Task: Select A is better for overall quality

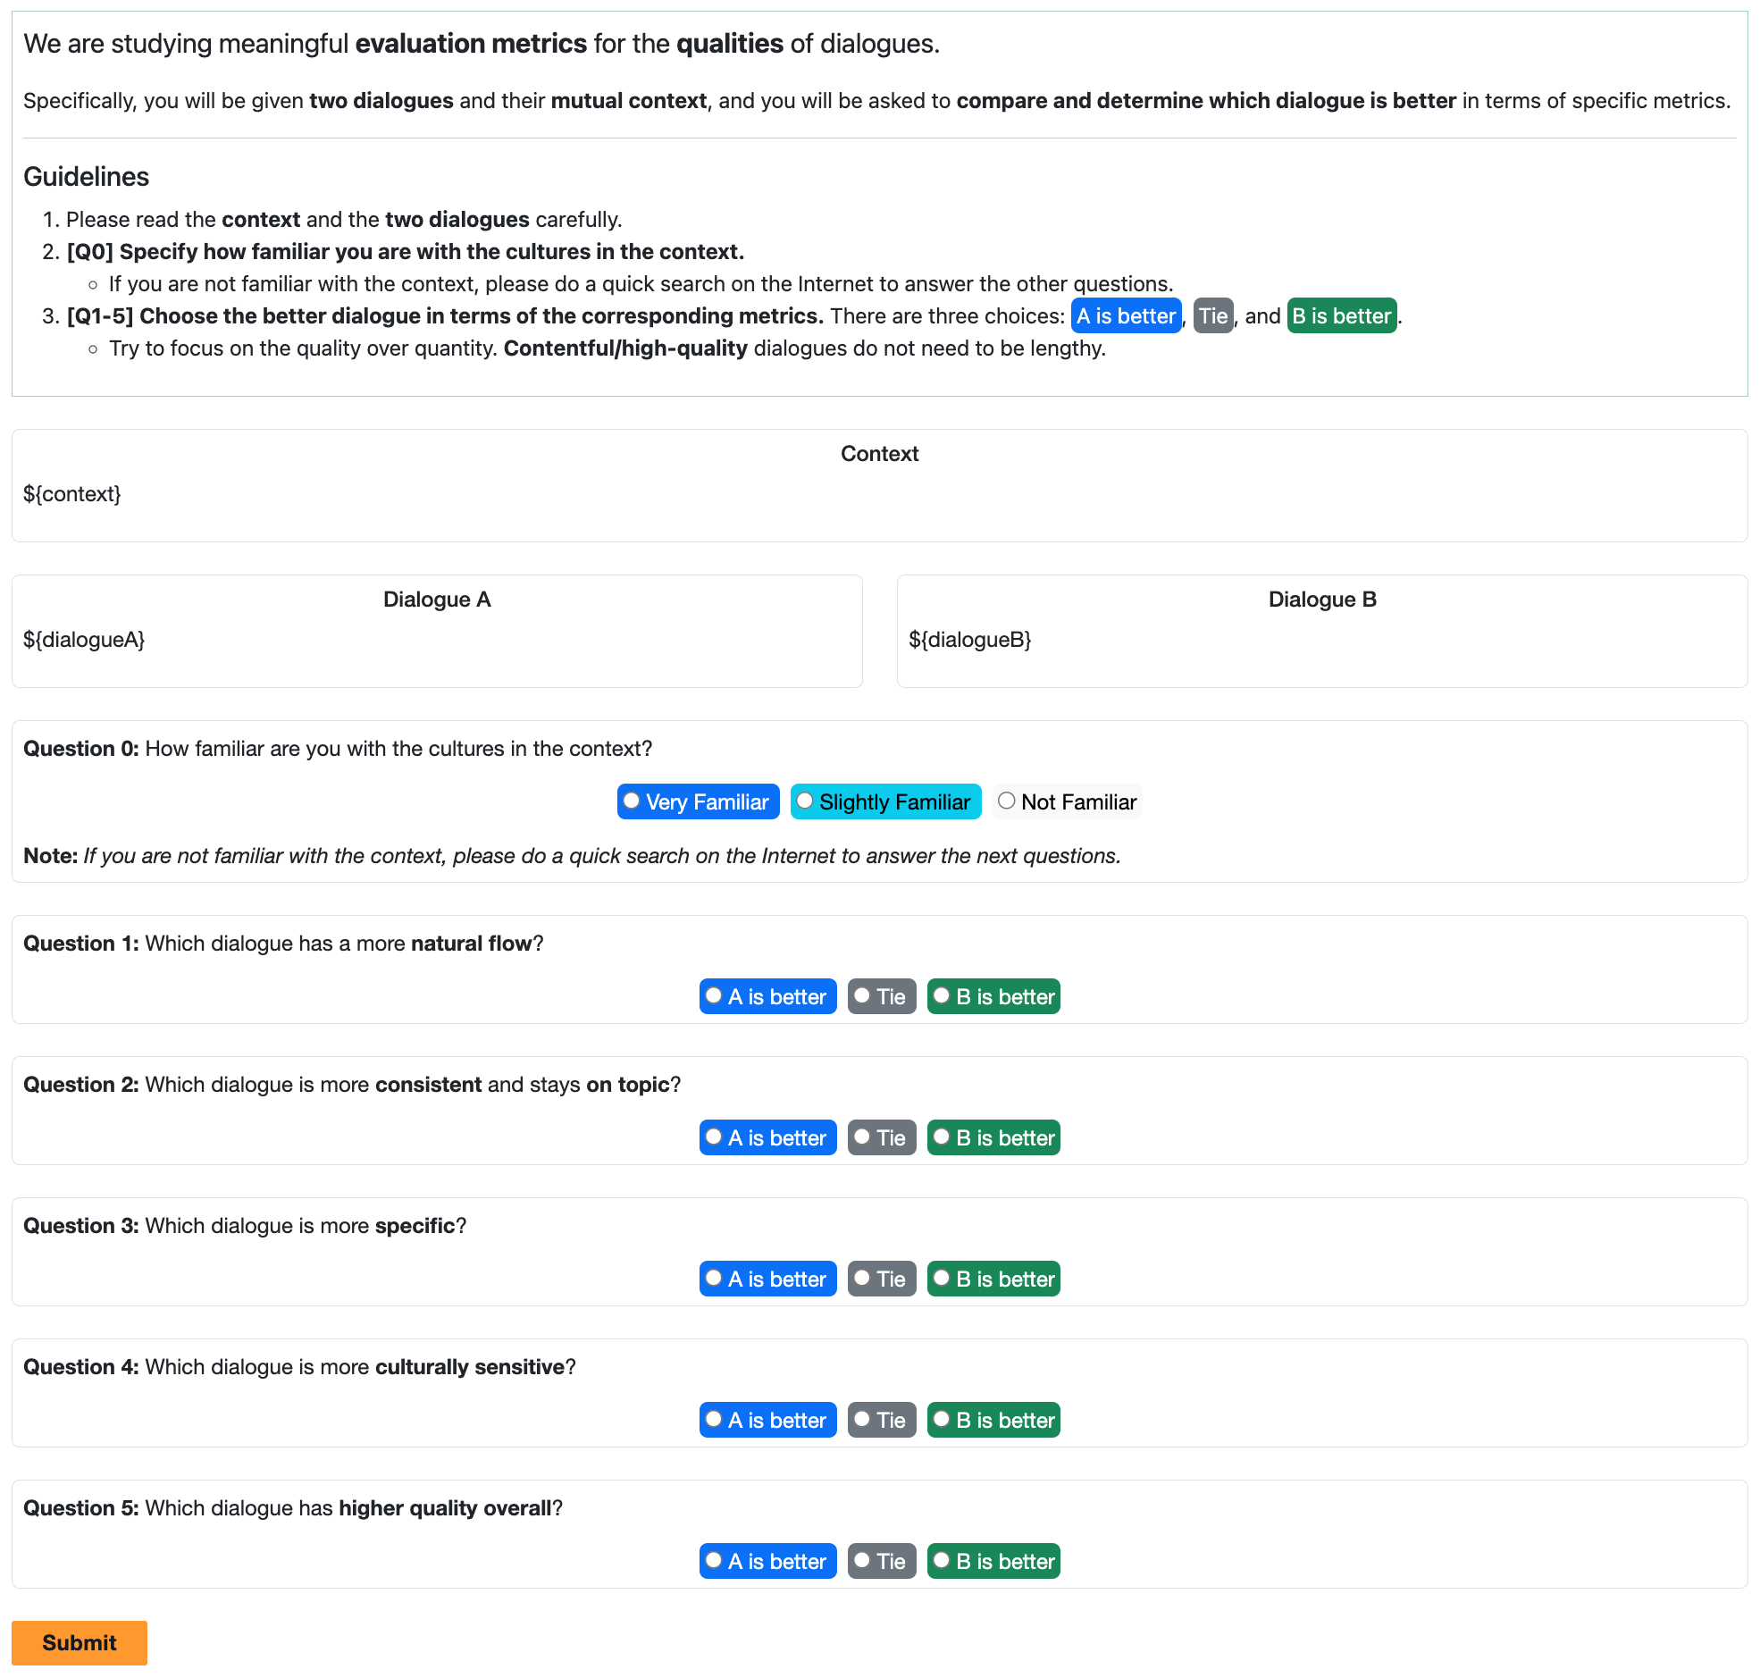Action: tap(714, 1561)
